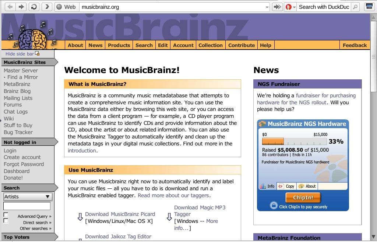Click the Search with DuckDuckGo field
Image resolution: width=377 pixels, height=242 pixels.
(x=324, y=7)
